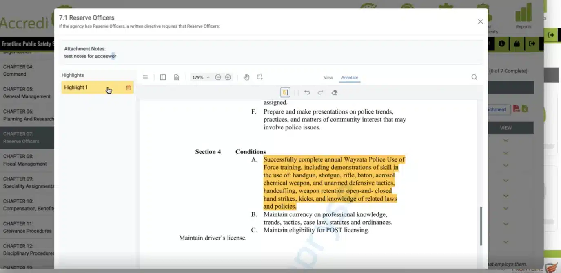
Task: Expand the first chevron below VIEW
Action: [506, 140]
